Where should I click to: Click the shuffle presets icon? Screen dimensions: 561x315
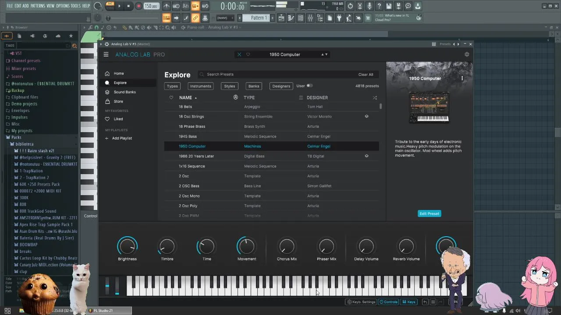pyautogui.click(x=375, y=98)
